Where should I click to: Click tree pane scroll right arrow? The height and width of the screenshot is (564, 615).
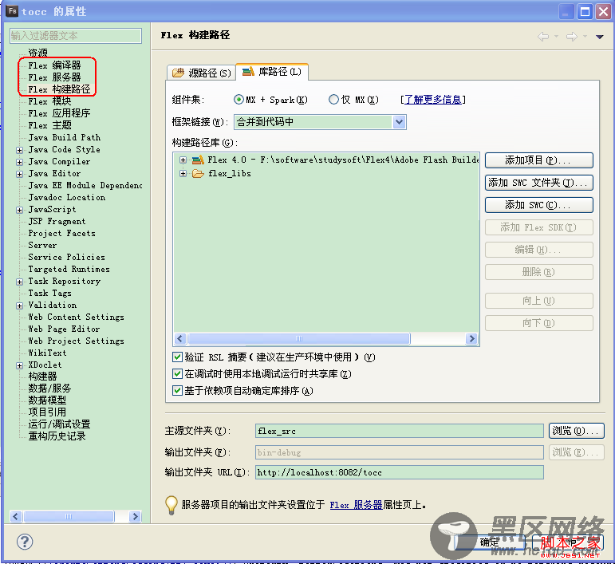pos(135,517)
